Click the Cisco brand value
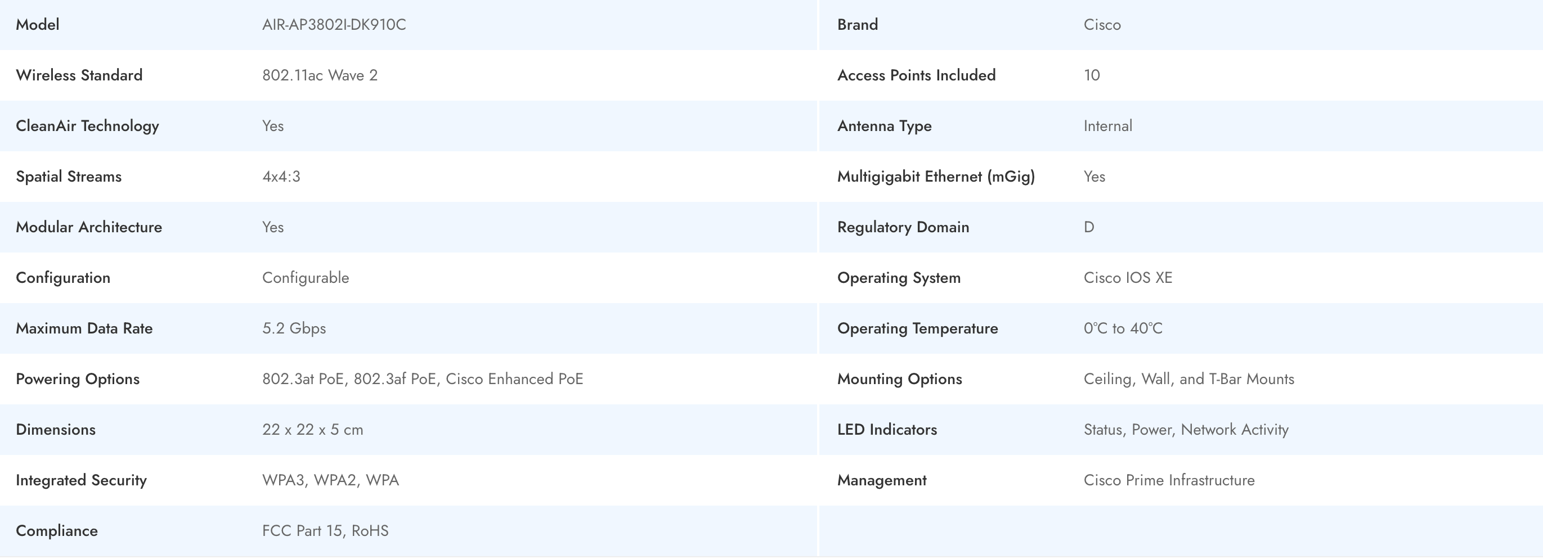 [x=1102, y=25]
